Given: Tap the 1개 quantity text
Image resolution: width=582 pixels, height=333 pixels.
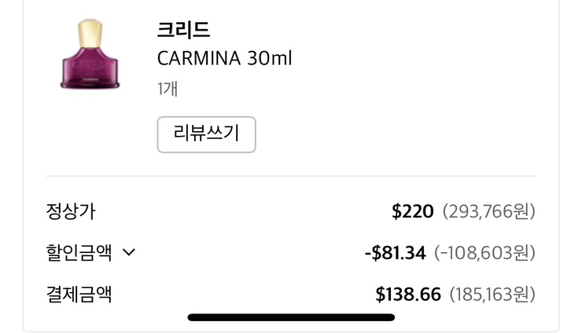Looking at the screenshot, I should coord(168,88).
